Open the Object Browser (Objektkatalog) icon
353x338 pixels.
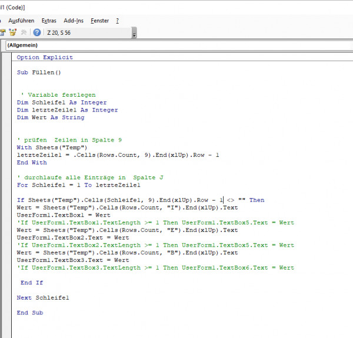[x=12, y=32]
